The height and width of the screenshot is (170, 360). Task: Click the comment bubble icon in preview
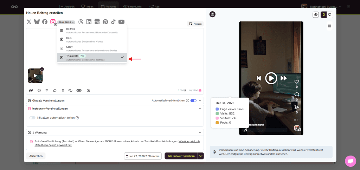coord(297,94)
